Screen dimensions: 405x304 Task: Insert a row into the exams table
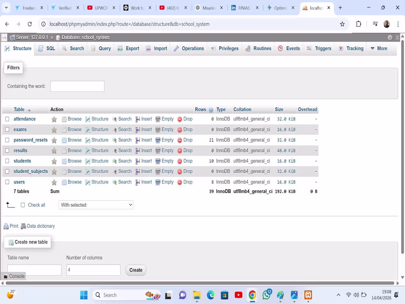coord(147,129)
